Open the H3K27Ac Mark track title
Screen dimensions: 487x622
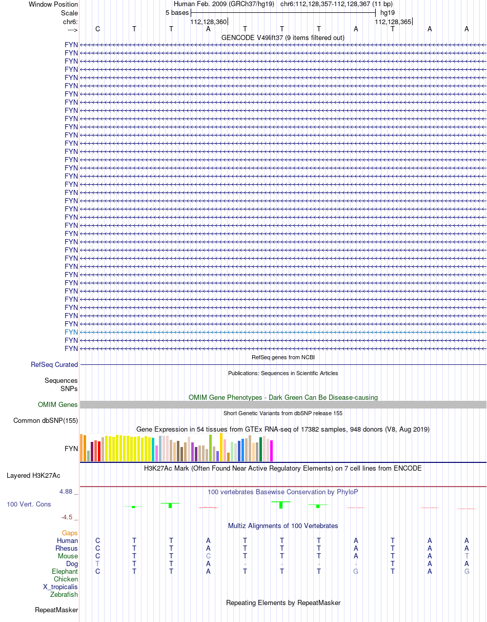click(x=283, y=469)
